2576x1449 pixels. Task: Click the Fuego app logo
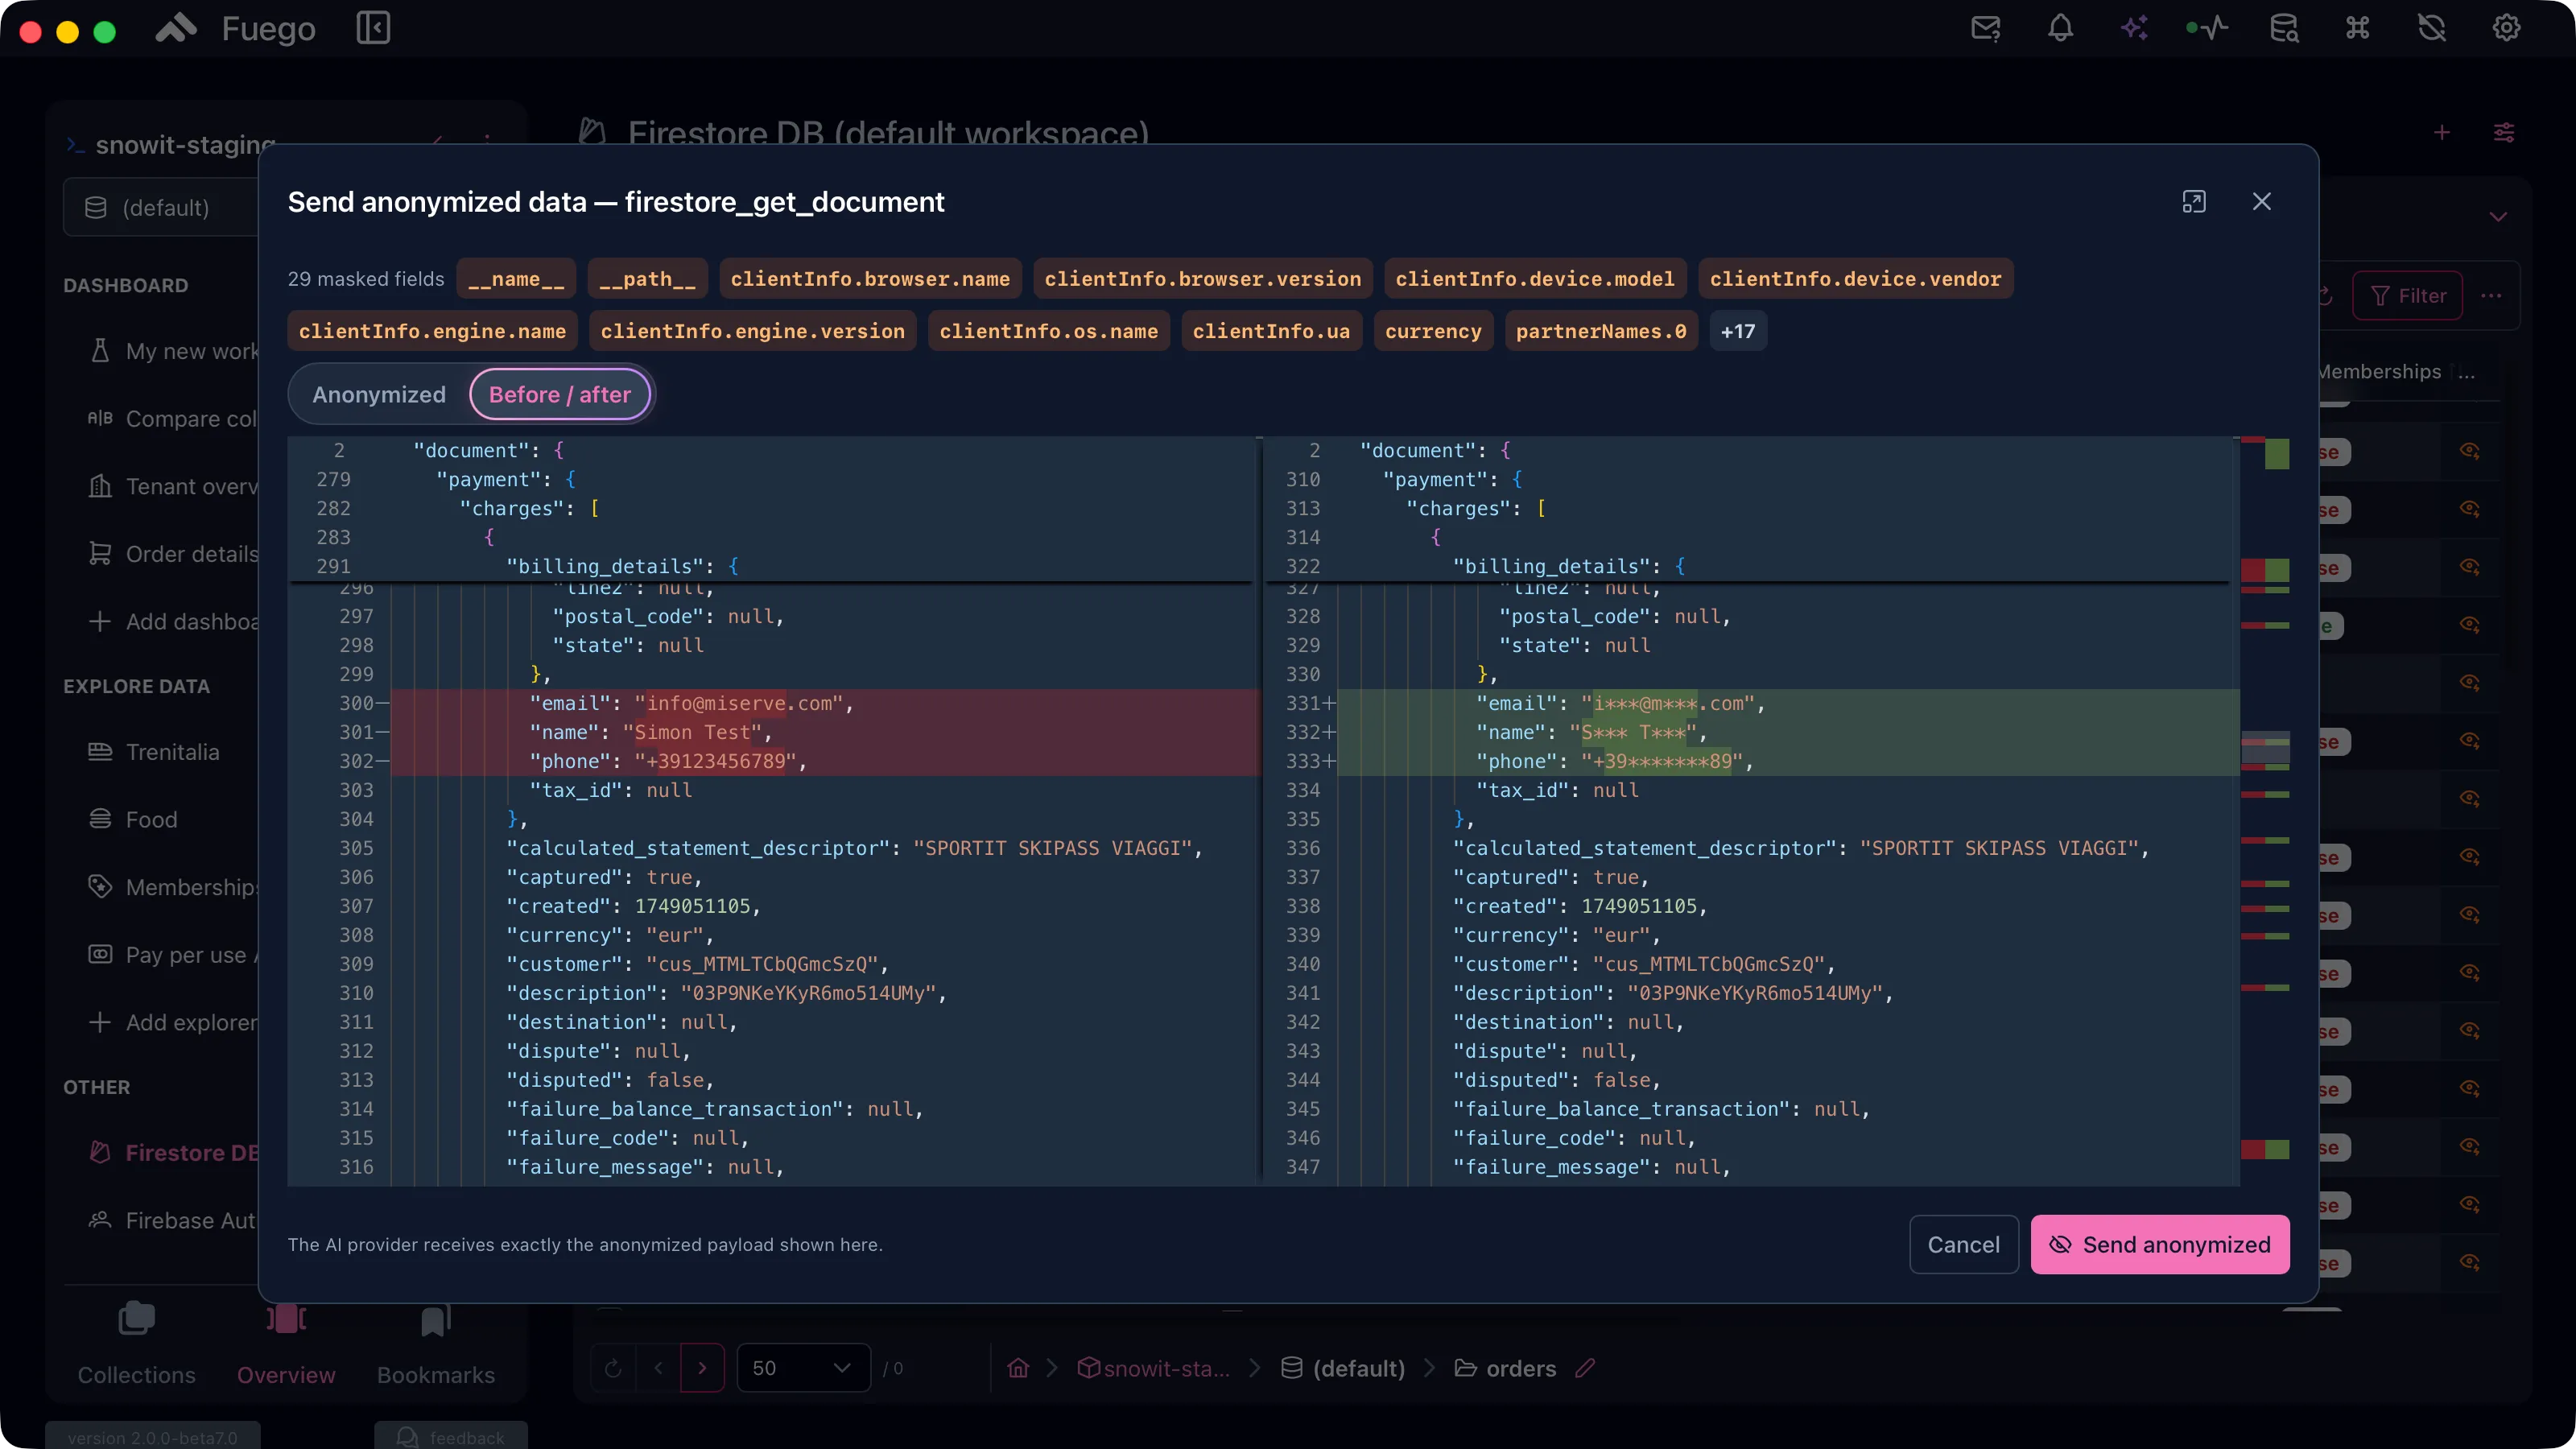coord(176,28)
